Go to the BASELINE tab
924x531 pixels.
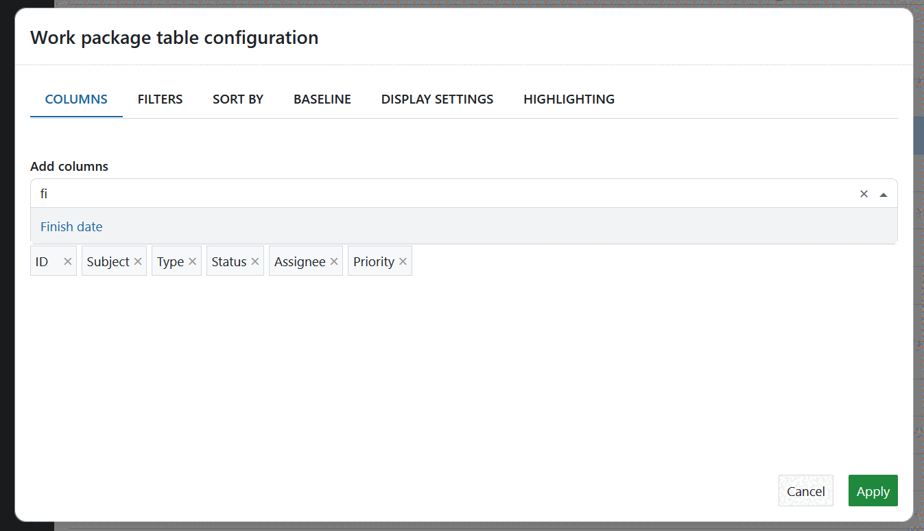click(x=322, y=99)
